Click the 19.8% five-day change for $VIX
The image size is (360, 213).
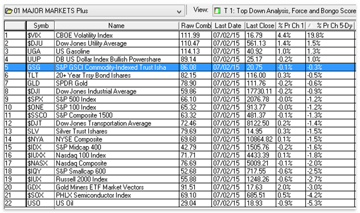pos(316,35)
